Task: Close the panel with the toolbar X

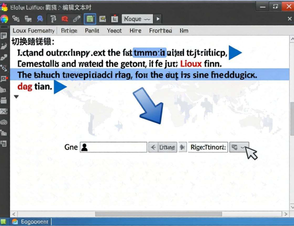Action: 289,19
